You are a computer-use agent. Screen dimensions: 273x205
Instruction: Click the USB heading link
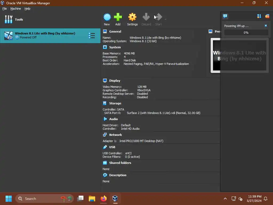click(112, 147)
